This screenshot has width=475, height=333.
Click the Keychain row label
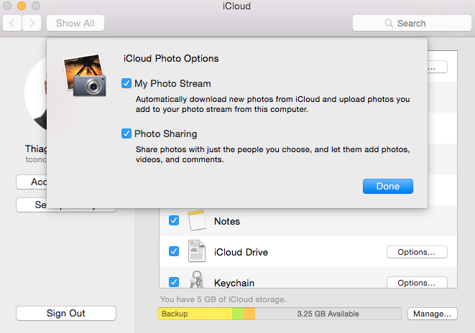[234, 283]
